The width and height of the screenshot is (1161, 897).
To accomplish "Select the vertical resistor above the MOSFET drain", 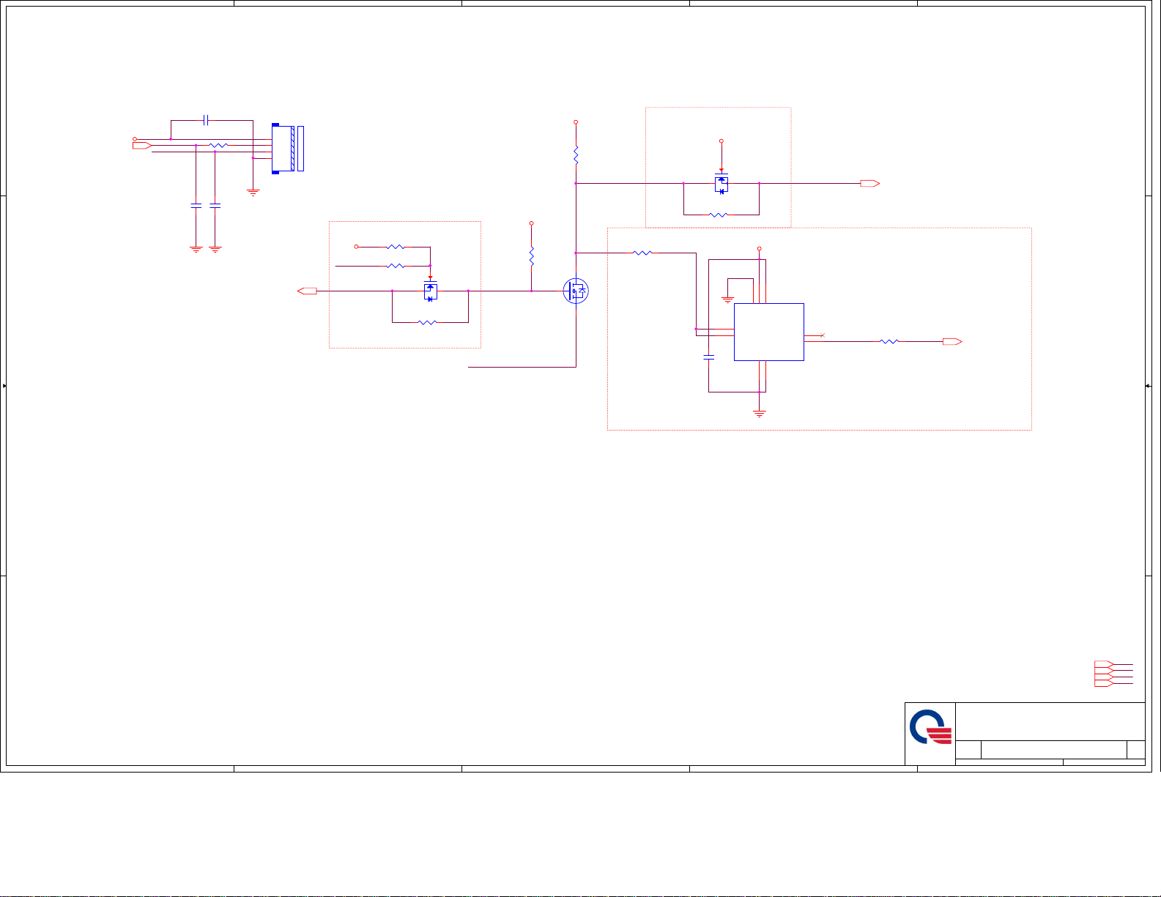I will (x=576, y=155).
